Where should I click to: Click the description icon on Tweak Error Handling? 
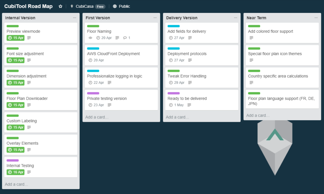[190, 82]
